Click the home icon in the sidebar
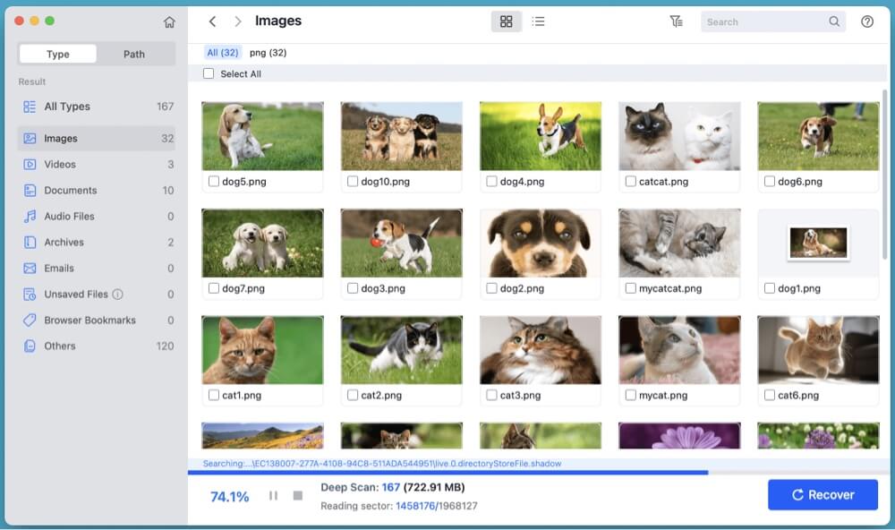The height and width of the screenshot is (530, 895). click(x=169, y=21)
